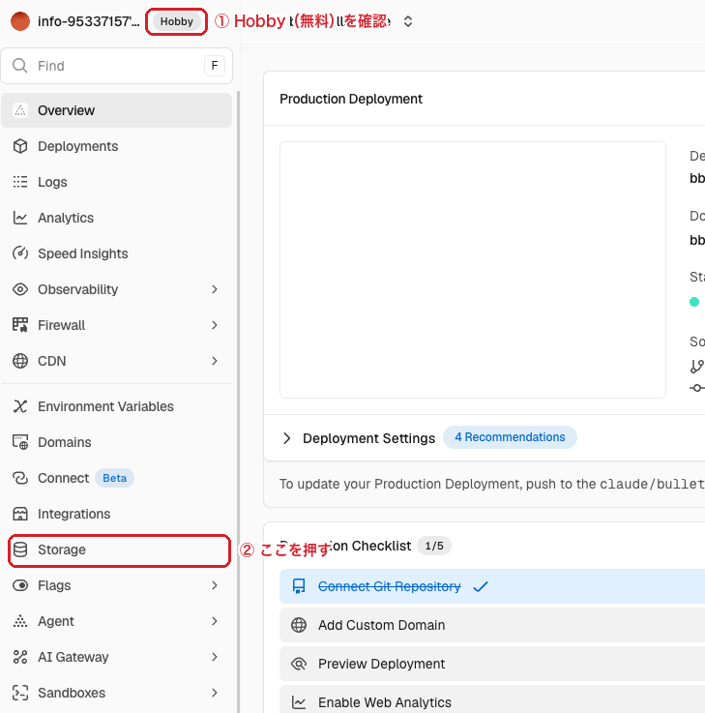The width and height of the screenshot is (705, 713).
Task: Click the production deployment preview thumbnail
Action: coord(473,270)
